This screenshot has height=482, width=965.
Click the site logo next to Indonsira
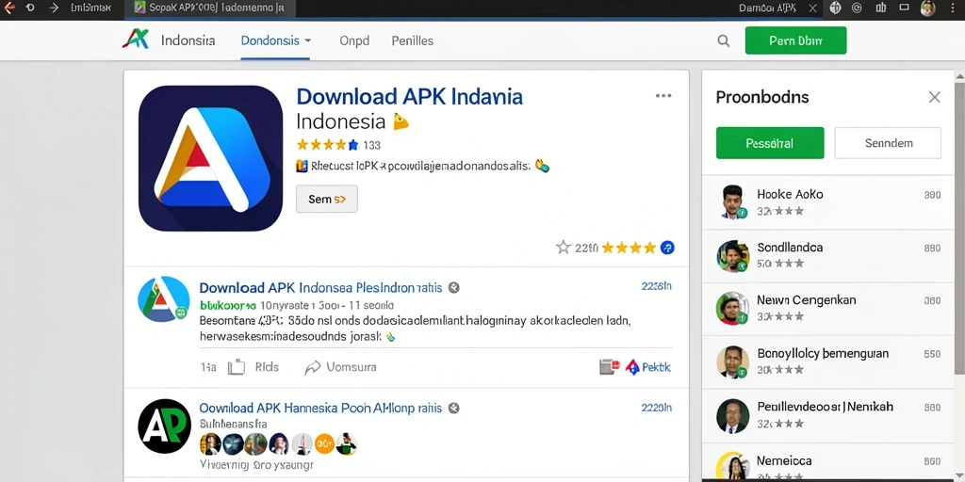click(x=136, y=40)
